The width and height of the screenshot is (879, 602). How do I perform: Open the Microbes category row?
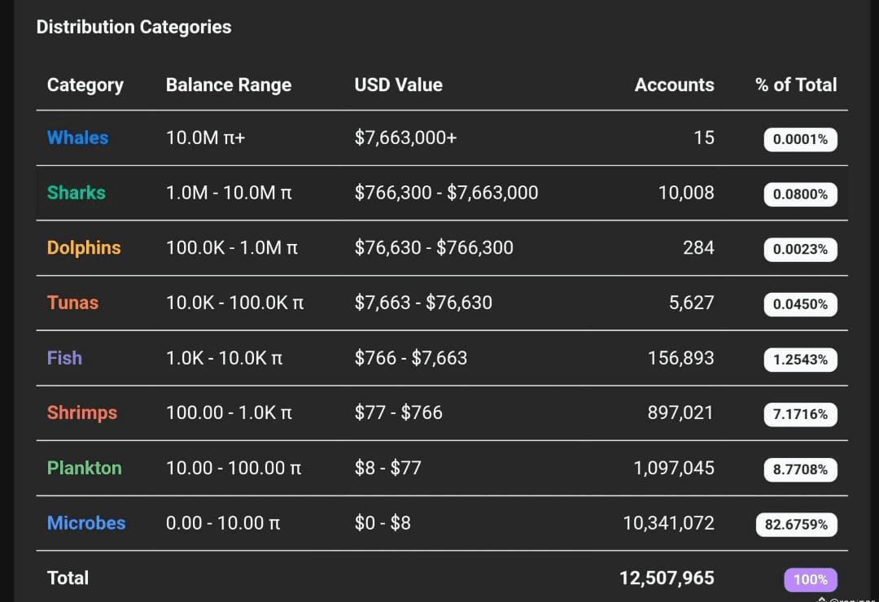point(86,523)
